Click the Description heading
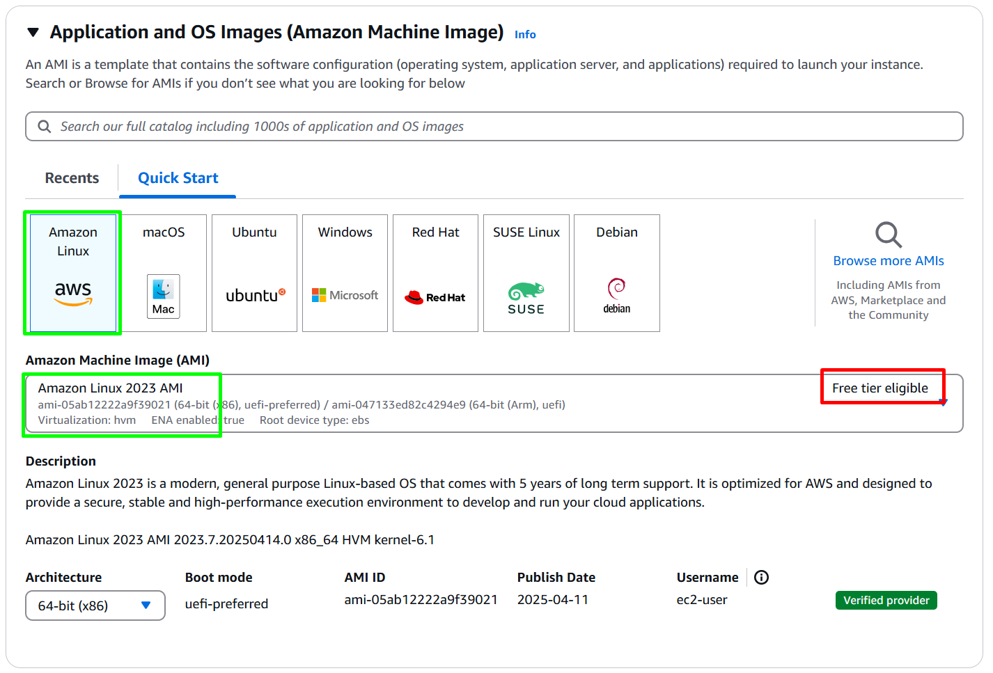 point(61,461)
